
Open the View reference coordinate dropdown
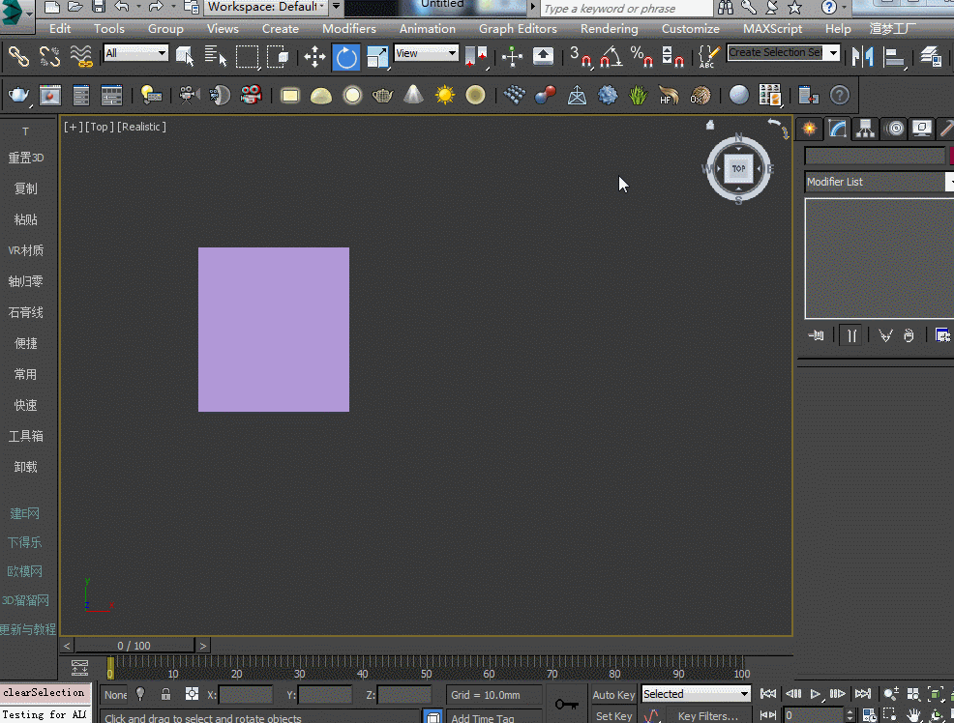(426, 54)
